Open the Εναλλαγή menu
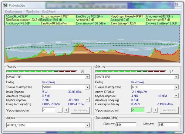This screenshot has height=134, width=185. coord(49,11)
